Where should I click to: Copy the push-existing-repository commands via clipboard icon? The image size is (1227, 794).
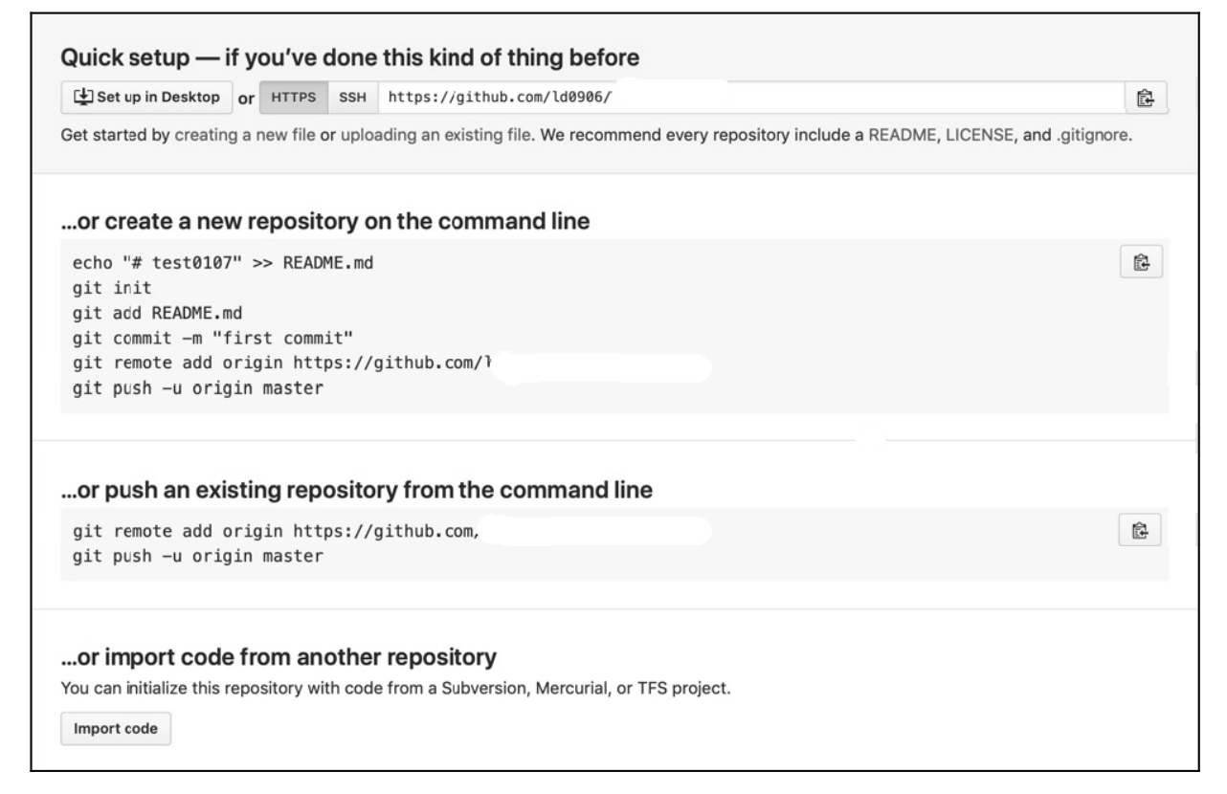click(1141, 530)
